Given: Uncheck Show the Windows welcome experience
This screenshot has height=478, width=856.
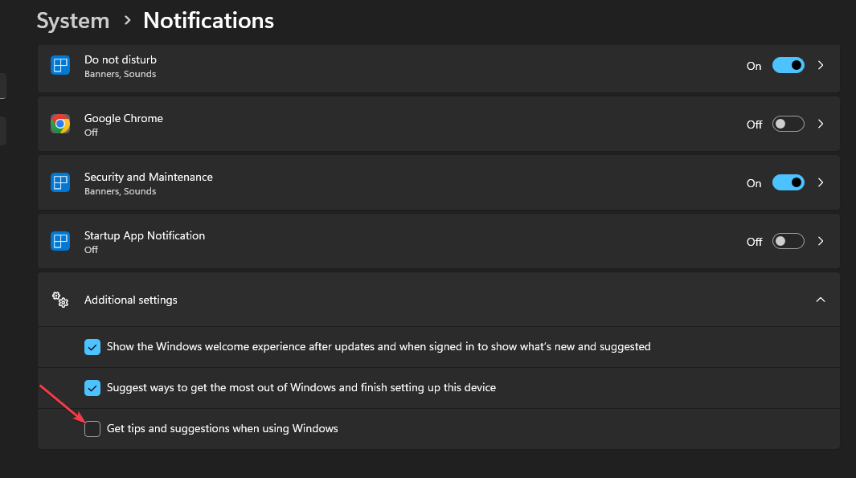Looking at the screenshot, I should pyautogui.click(x=92, y=347).
